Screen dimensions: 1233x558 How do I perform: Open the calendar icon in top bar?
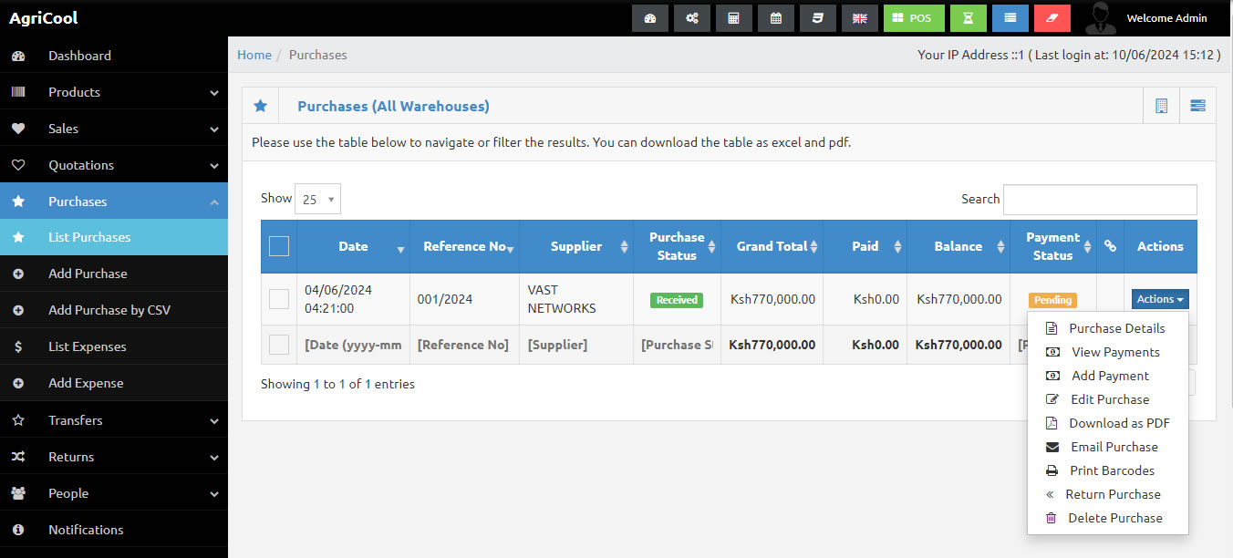776,18
